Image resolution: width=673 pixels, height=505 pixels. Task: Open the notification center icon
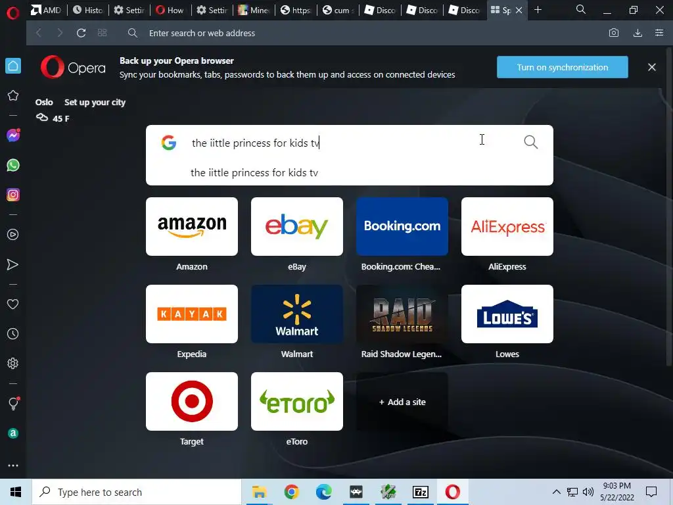point(651,492)
